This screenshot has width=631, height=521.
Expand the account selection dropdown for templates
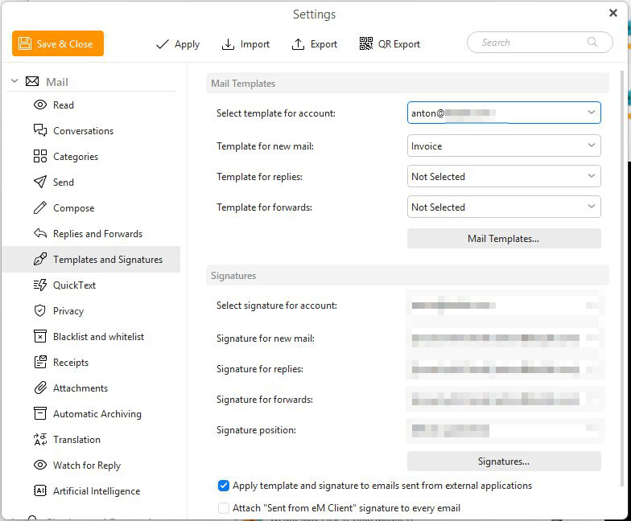[592, 113]
